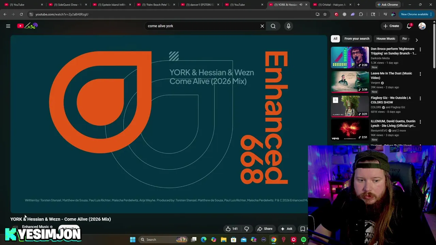
Task: Open the YouTube account avatar menu
Action: click(x=422, y=26)
